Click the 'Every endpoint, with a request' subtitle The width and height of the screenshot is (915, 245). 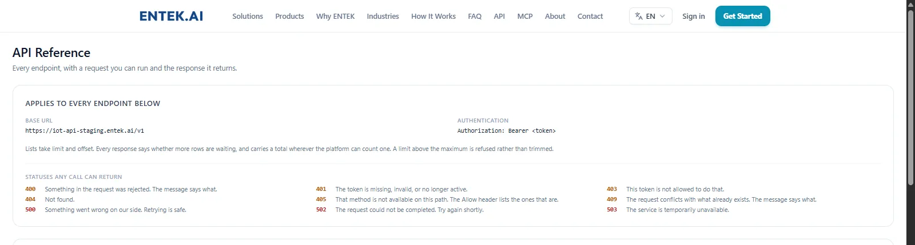125,68
